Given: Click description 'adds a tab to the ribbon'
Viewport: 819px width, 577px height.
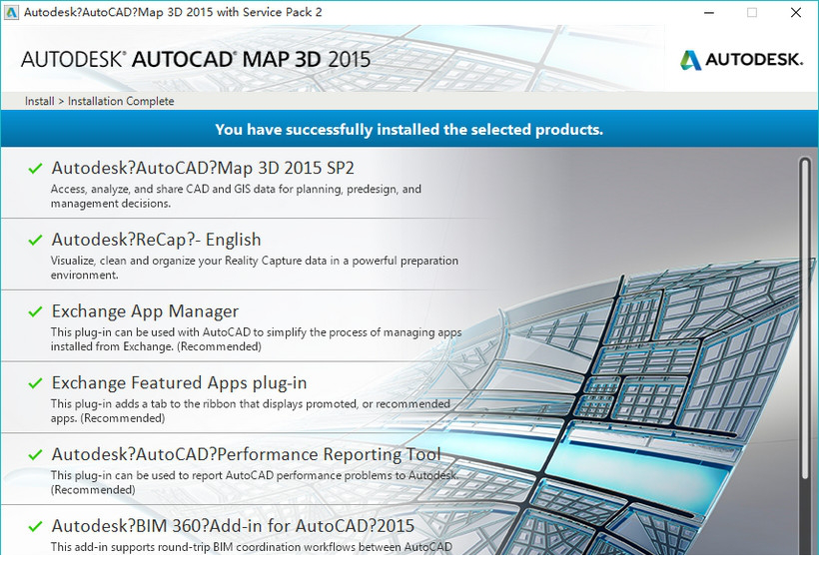Looking at the screenshot, I should [x=250, y=411].
